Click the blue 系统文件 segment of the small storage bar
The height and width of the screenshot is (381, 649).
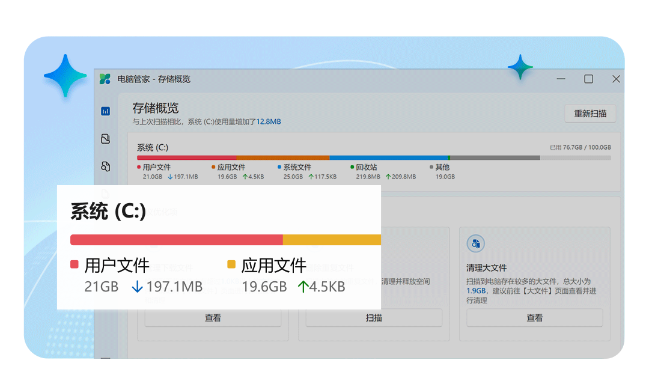pyautogui.click(x=388, y=158)
